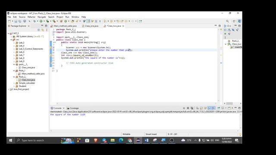
Task: Maximize the editor area
Action: [220, 26]
